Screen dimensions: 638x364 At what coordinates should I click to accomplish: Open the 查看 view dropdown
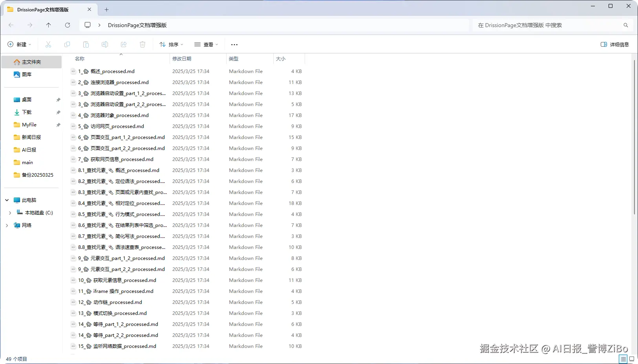206,44
